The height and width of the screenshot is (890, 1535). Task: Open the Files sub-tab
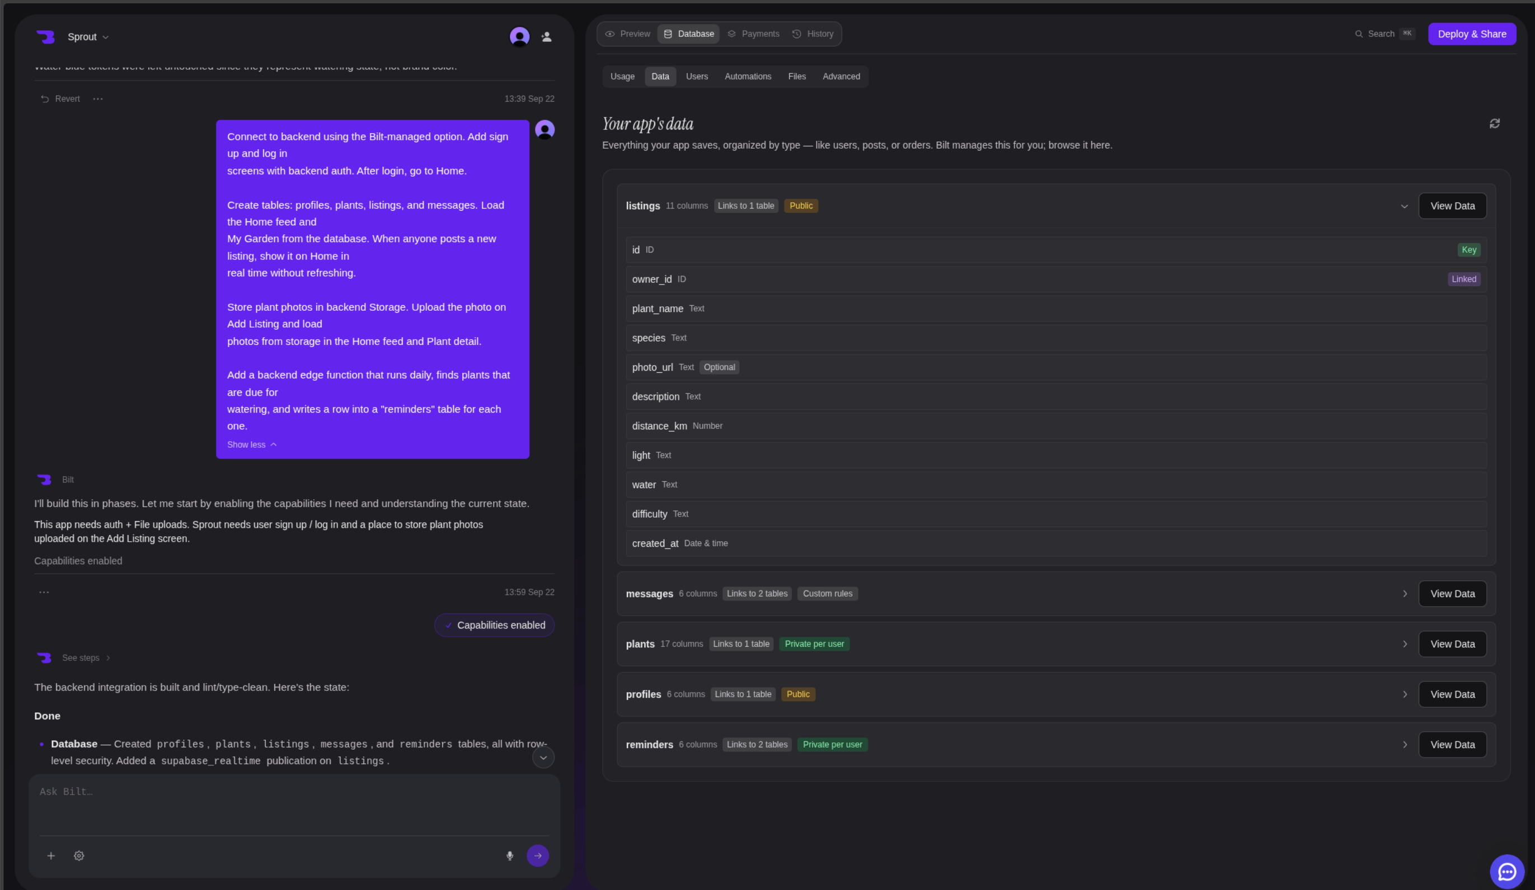click(x=797, y=77)
